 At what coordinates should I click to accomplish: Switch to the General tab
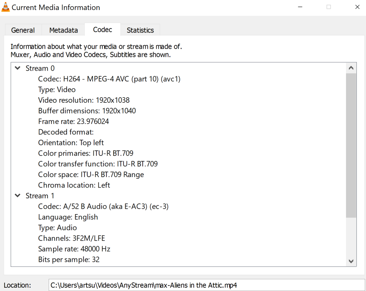pos(23,30)
